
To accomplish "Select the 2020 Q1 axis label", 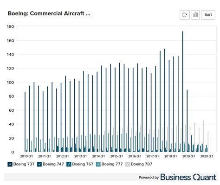I will [x=207, y=156].
